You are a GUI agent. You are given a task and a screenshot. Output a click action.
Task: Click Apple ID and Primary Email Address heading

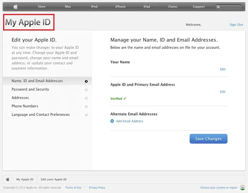click(143, 85)
